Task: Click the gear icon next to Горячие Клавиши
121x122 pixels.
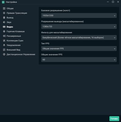Action: 4,31
